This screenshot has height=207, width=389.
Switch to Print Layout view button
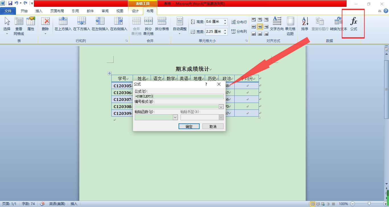313,204
